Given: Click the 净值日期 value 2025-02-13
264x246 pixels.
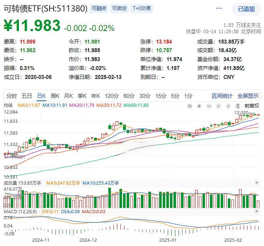Looking at the screenshot, I should coord(108,77).
